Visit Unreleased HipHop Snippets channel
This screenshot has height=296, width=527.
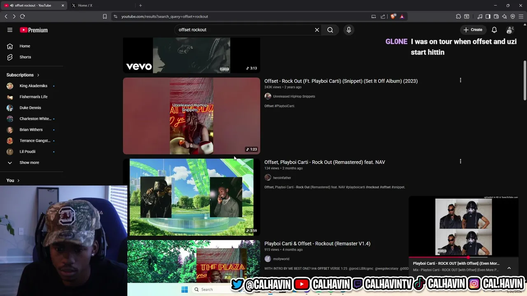pos(294,96)
